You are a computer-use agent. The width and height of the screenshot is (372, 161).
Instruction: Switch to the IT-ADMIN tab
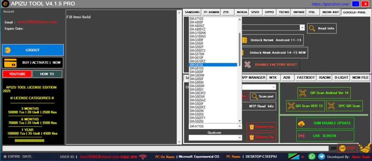(x=211, y=12)
